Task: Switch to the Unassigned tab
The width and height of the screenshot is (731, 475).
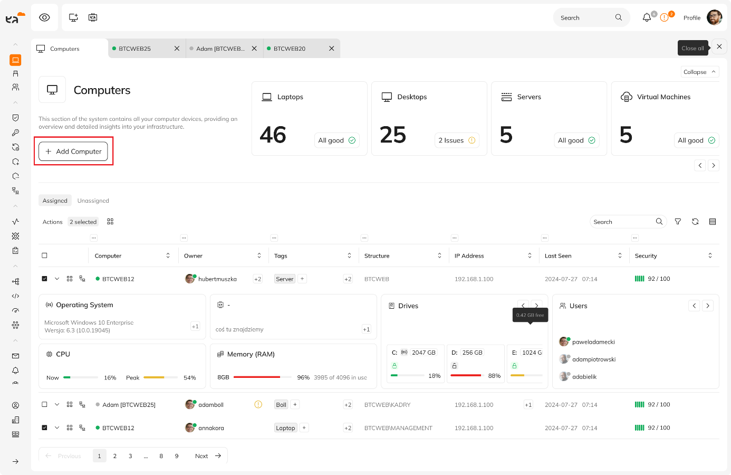Action: click(93, 201)
